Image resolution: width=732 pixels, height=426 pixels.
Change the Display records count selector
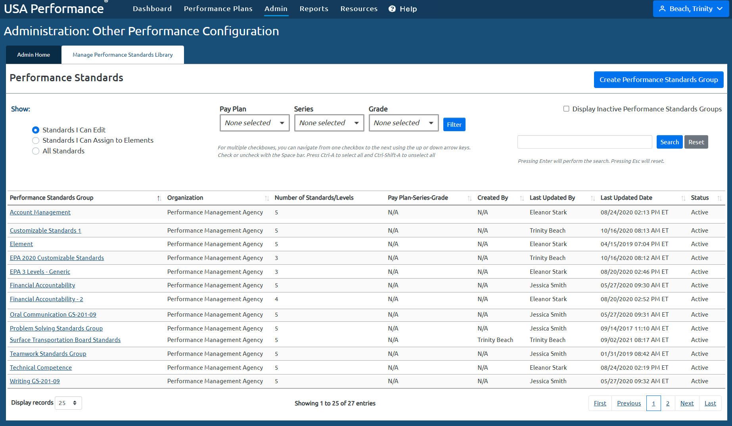68,403
